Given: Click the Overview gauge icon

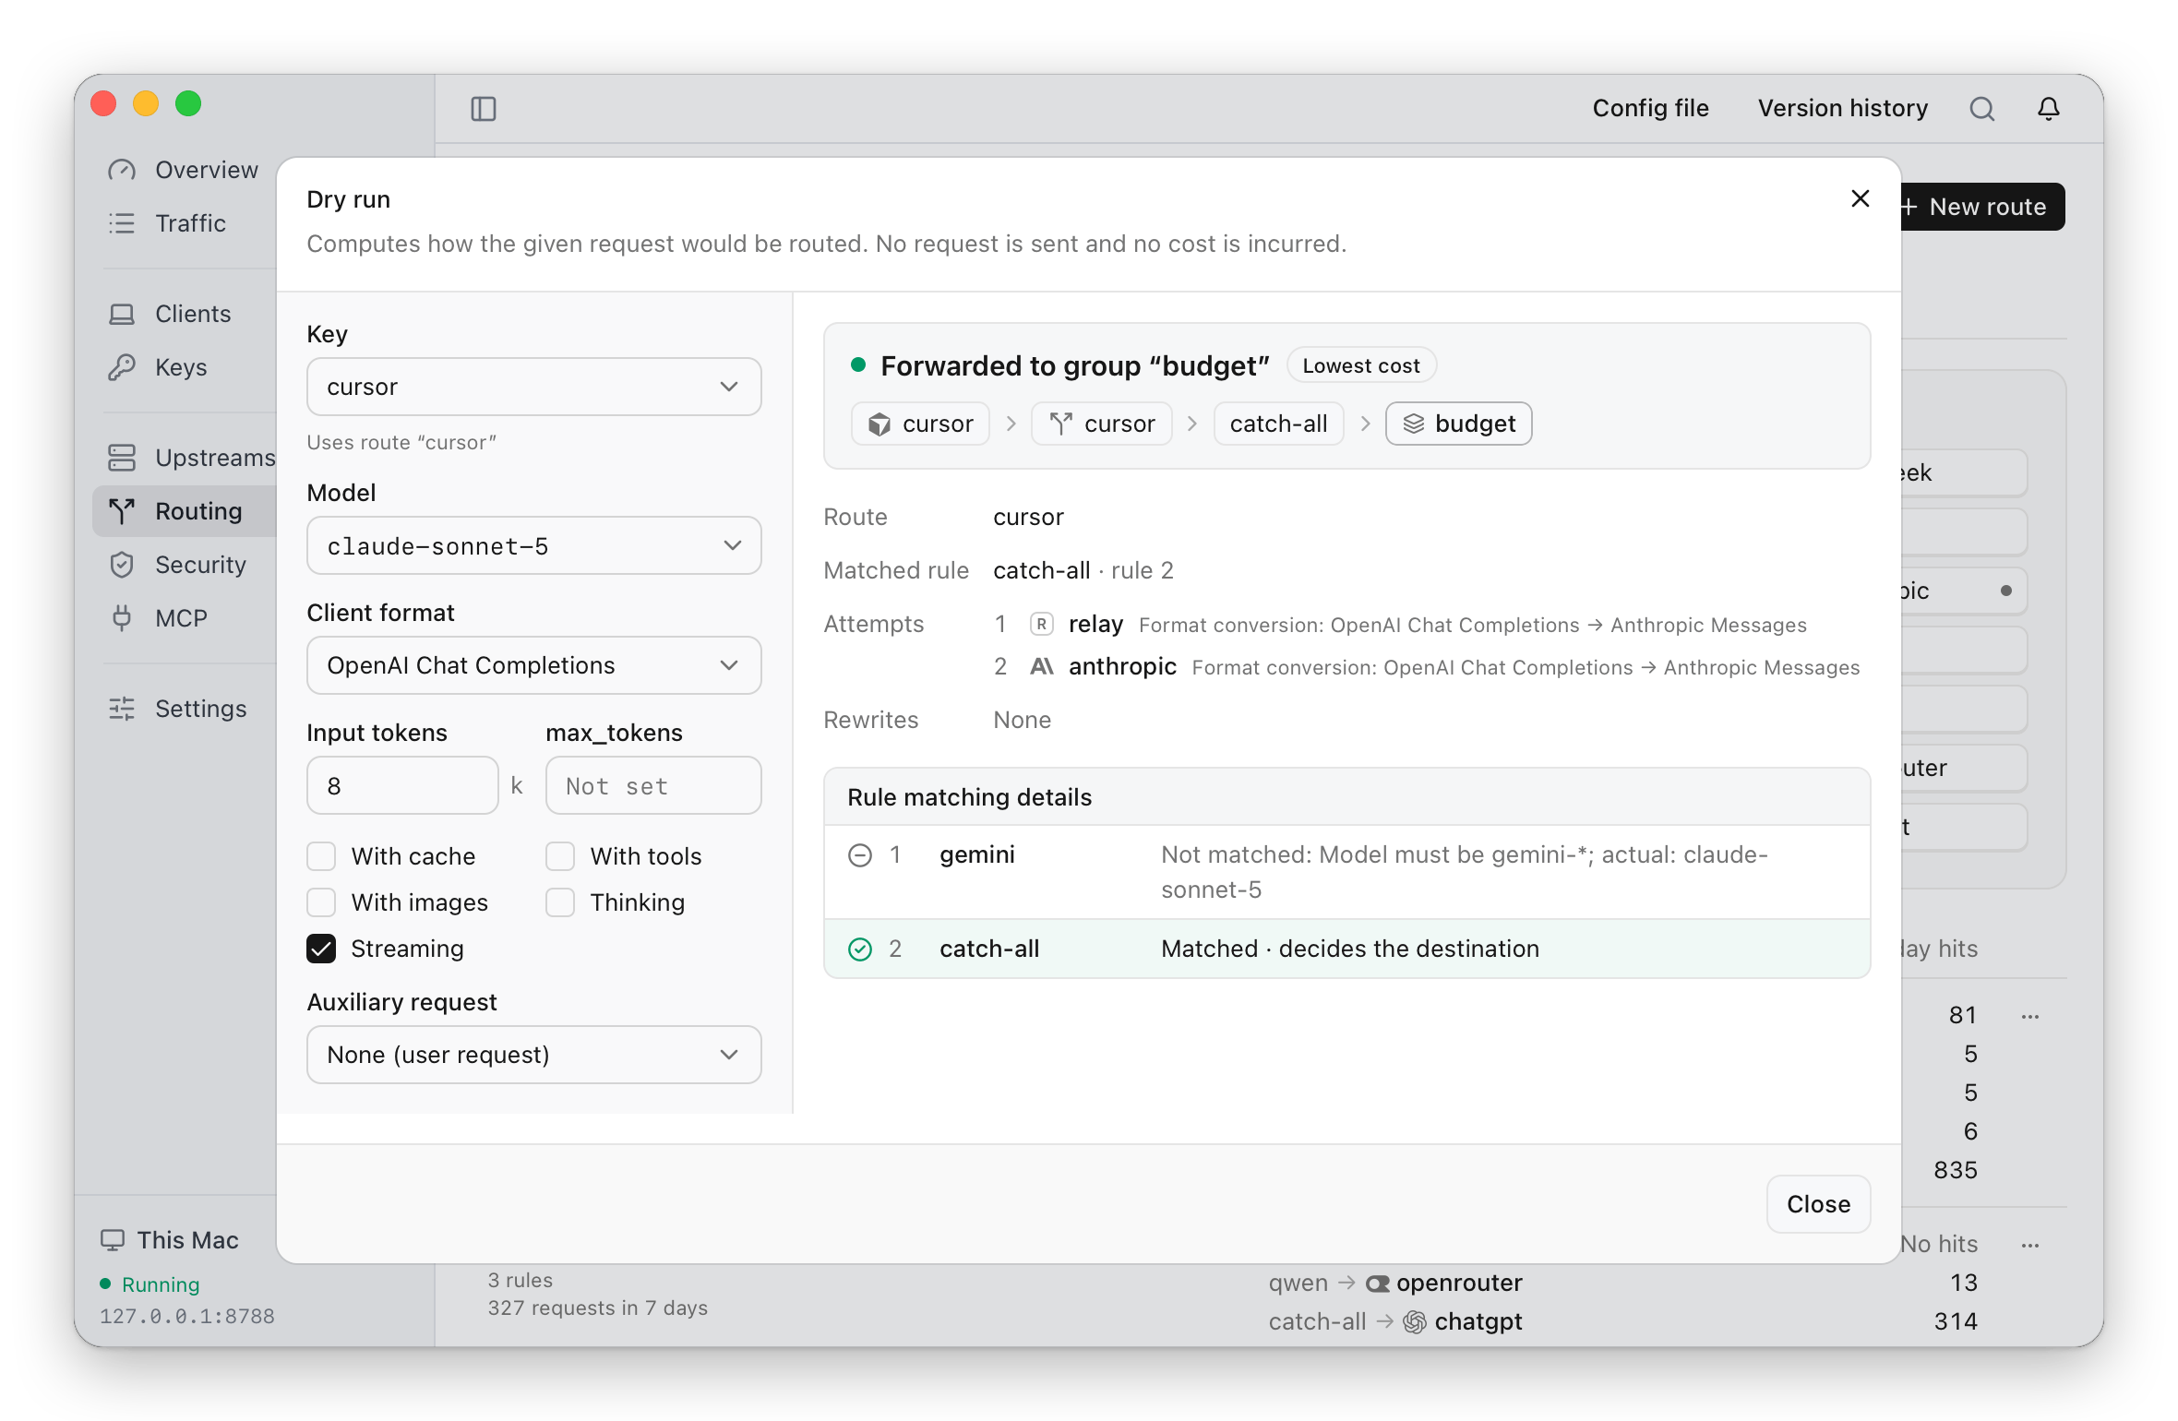Looking at the screenshot, I should coord(122,171).
